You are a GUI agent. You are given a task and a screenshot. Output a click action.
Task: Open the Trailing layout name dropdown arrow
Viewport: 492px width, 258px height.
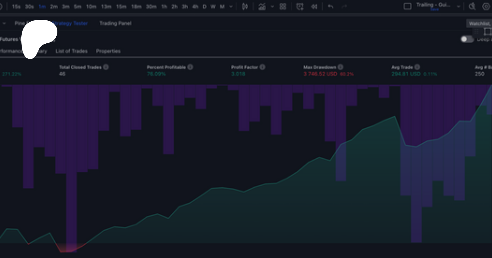[458, 7]
